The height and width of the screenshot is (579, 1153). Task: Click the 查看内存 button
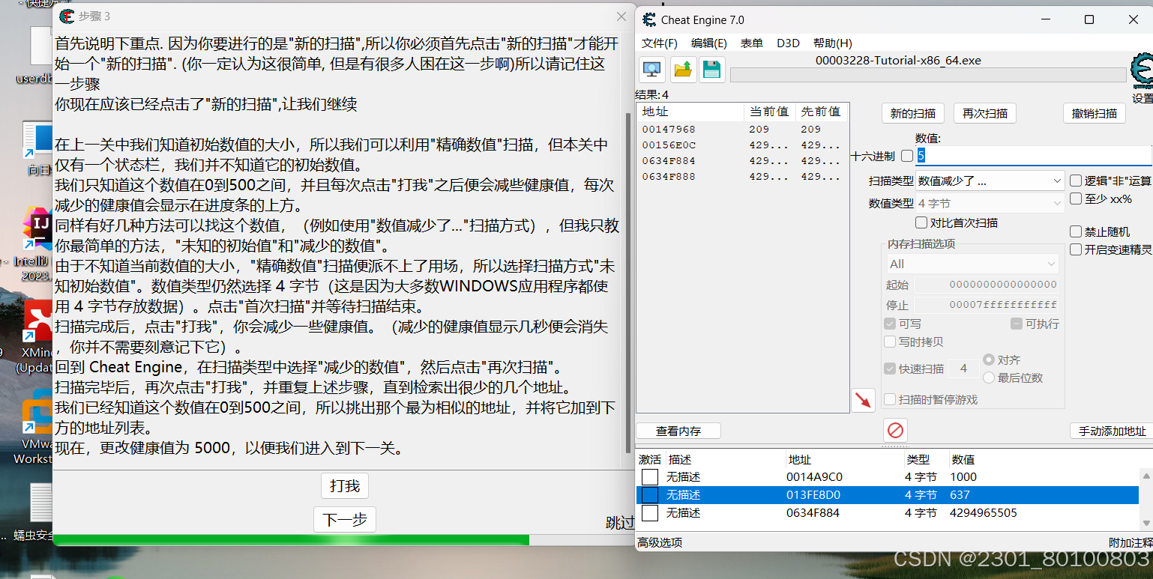678,431
